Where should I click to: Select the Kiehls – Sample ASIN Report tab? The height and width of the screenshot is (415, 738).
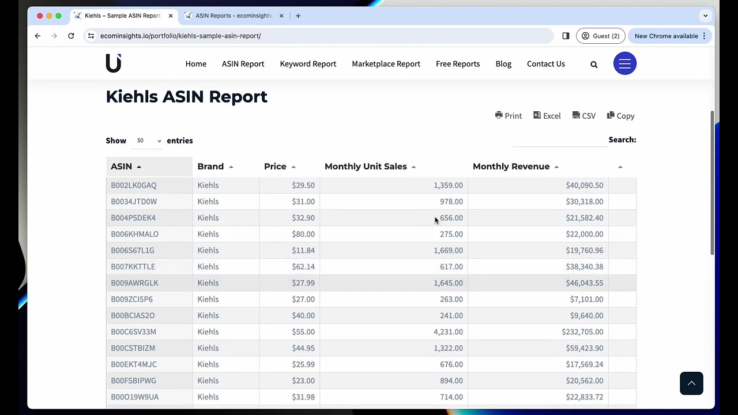tap(123, 16)
